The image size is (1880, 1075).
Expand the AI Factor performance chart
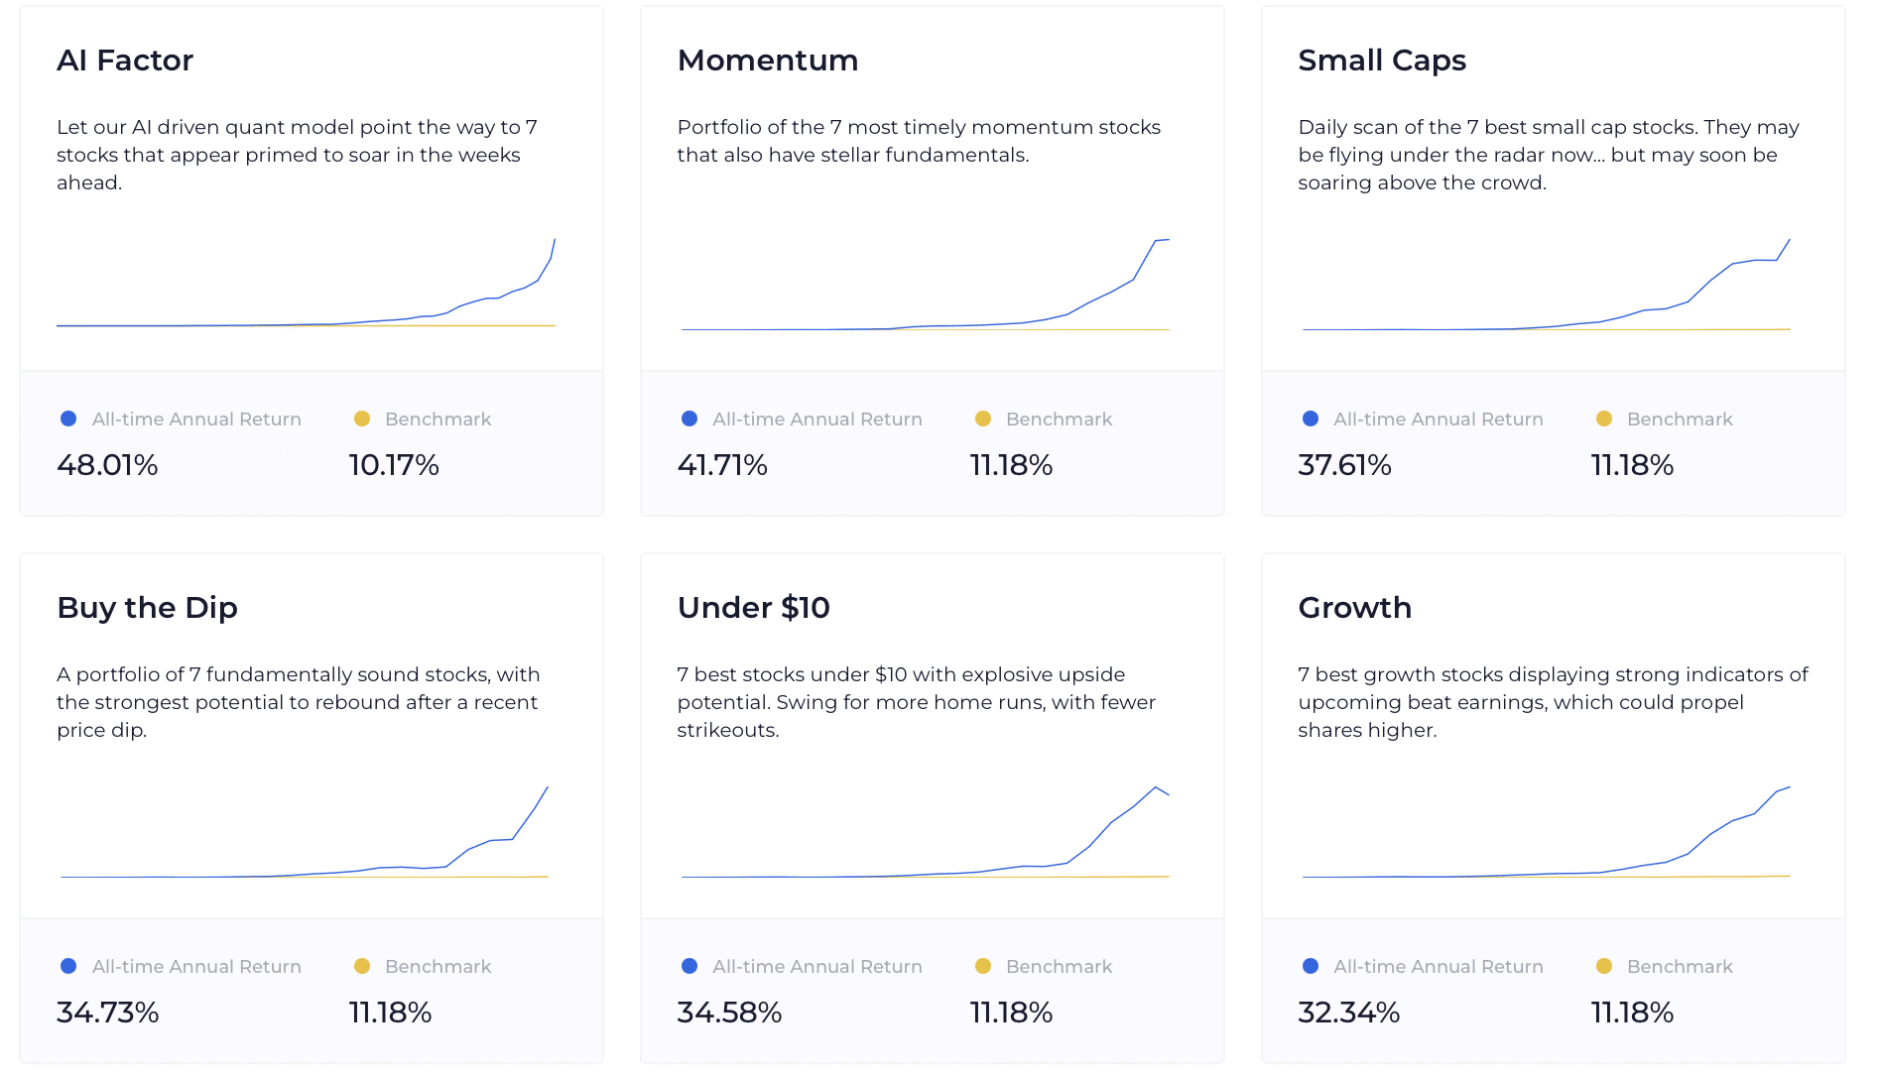click(x=308, y=288)
